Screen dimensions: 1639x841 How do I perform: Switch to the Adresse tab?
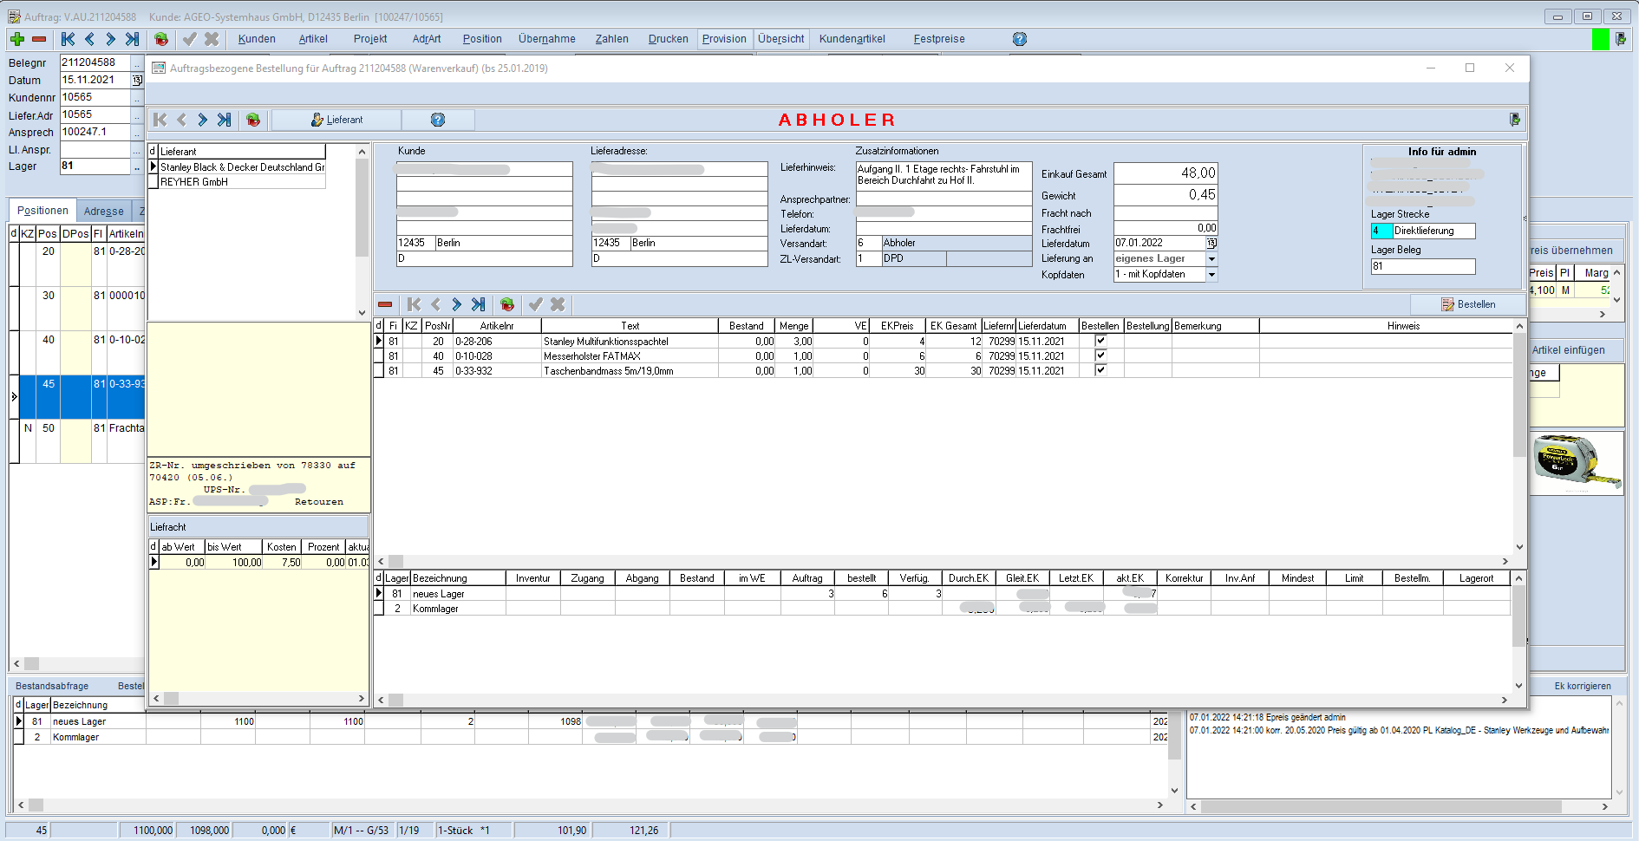coord(103,211)
